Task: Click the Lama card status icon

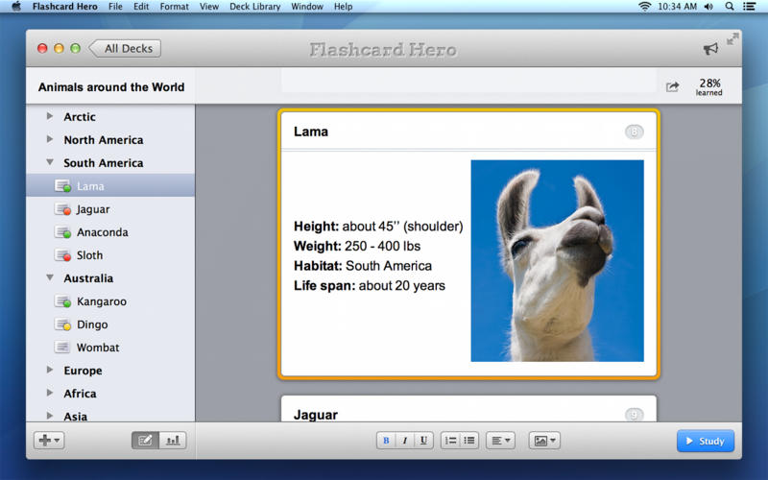Action: tap(62, 186)
